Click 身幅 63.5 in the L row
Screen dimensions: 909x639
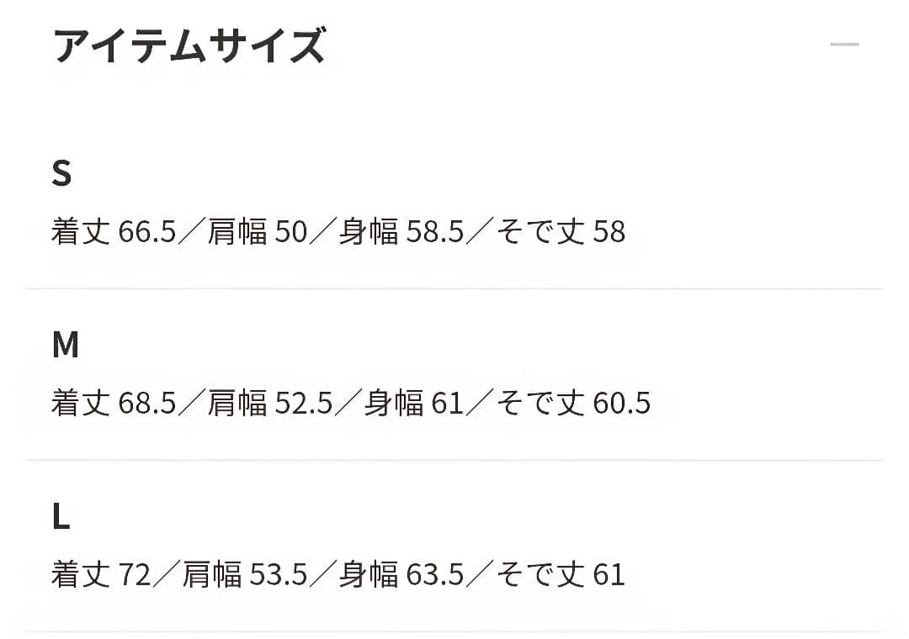coord(401,575)
